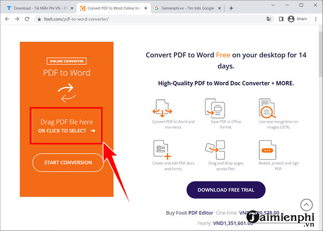The width and height of the screenshot is (323, 231).
Task: Click the 'Create and edit PDF docs and forms' caption
Action: [x=173, y=166]
